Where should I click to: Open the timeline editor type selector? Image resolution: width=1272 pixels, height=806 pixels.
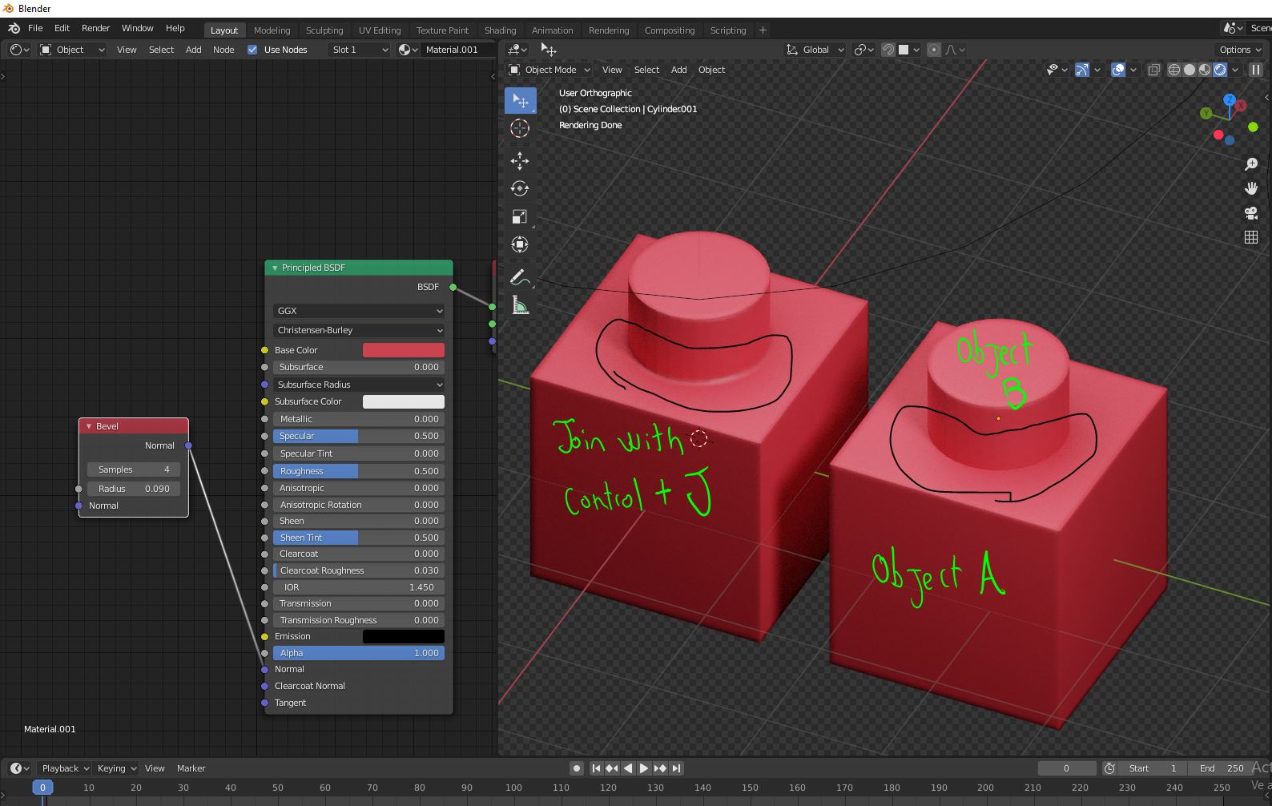[20, 768]
